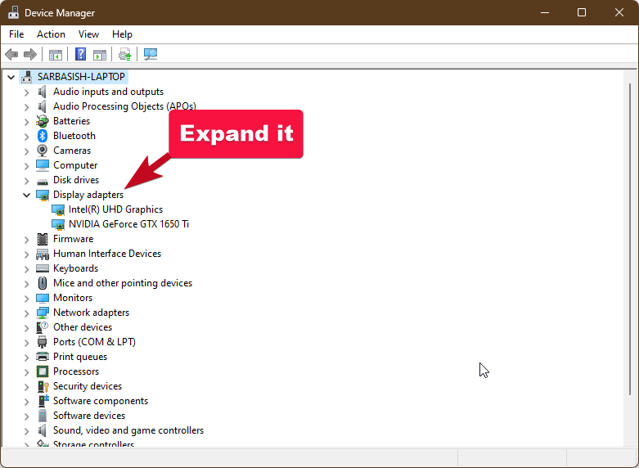
Task: Open the Help question-mark toolbar icon
Action: point(81,54)
